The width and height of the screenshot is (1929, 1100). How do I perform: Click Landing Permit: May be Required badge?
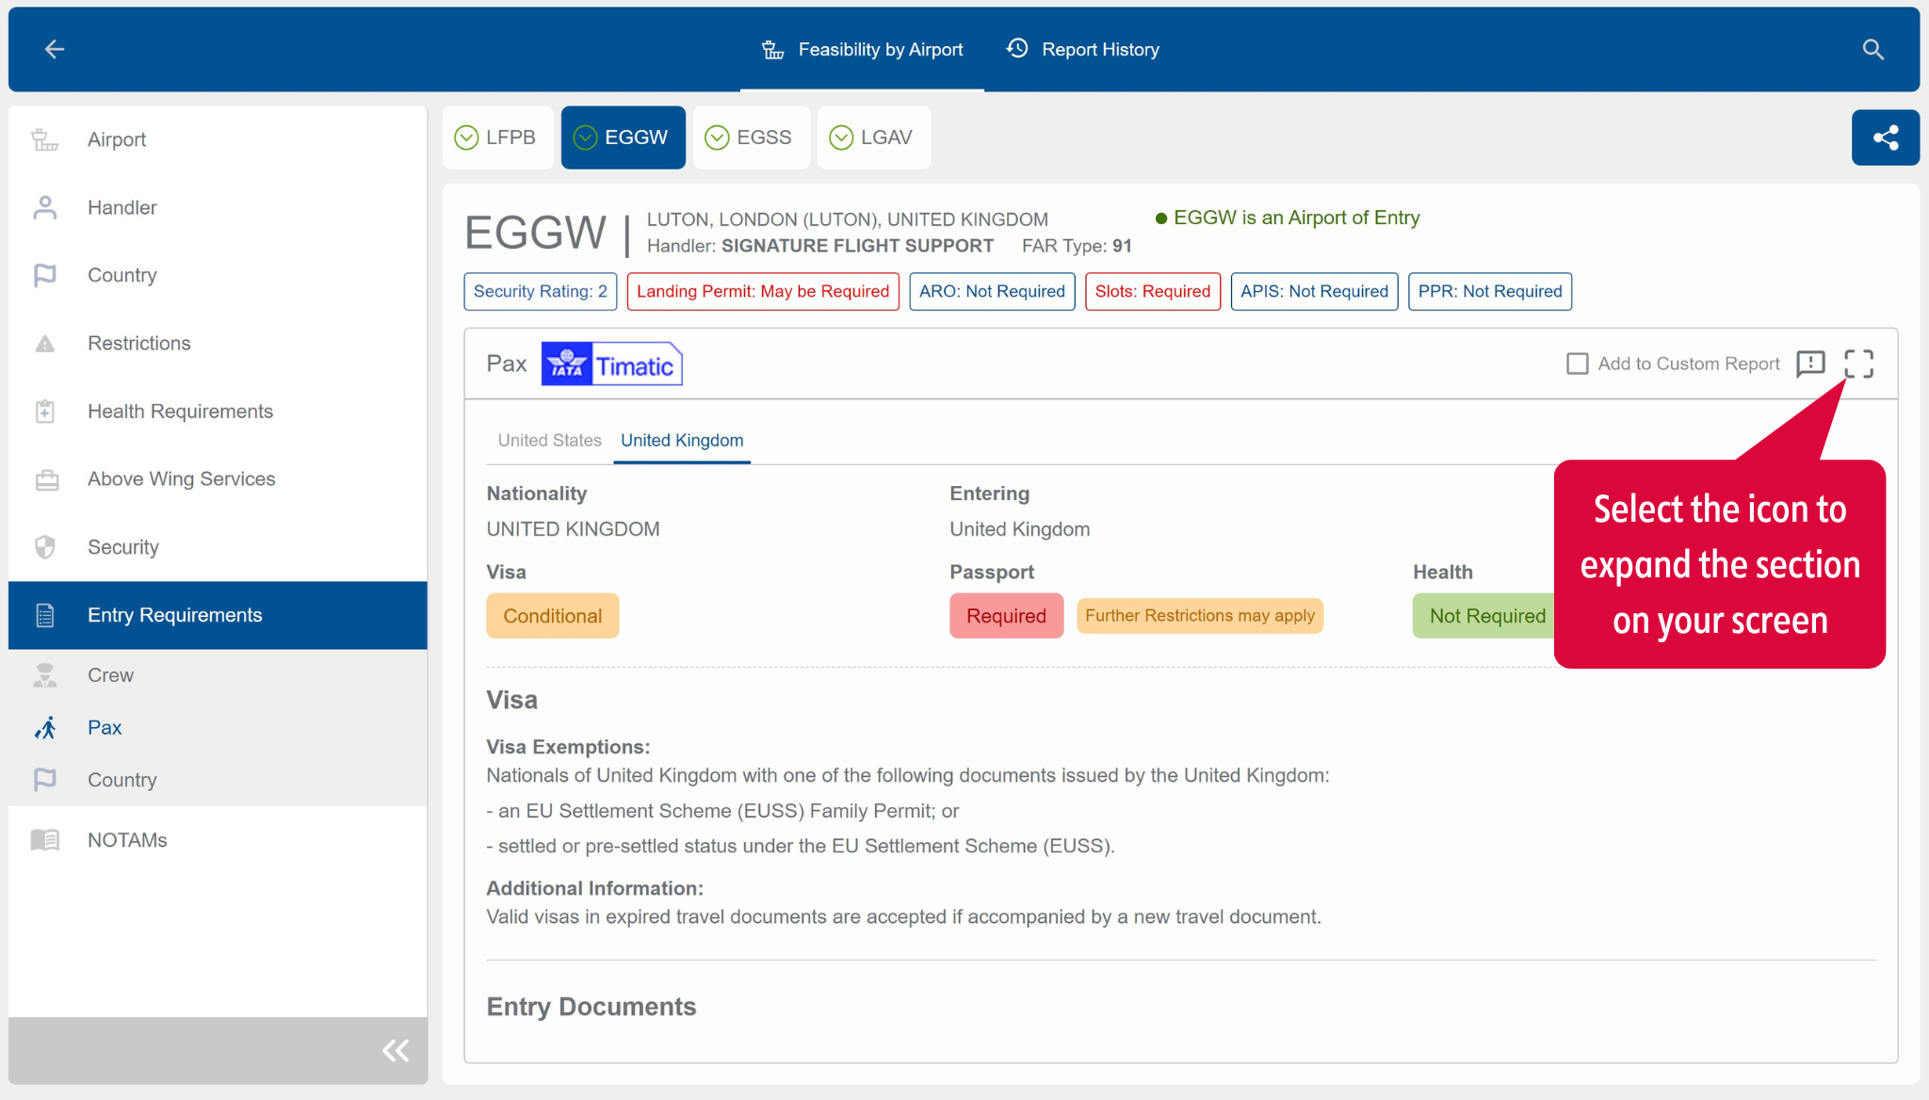click(x=763, y=291)
